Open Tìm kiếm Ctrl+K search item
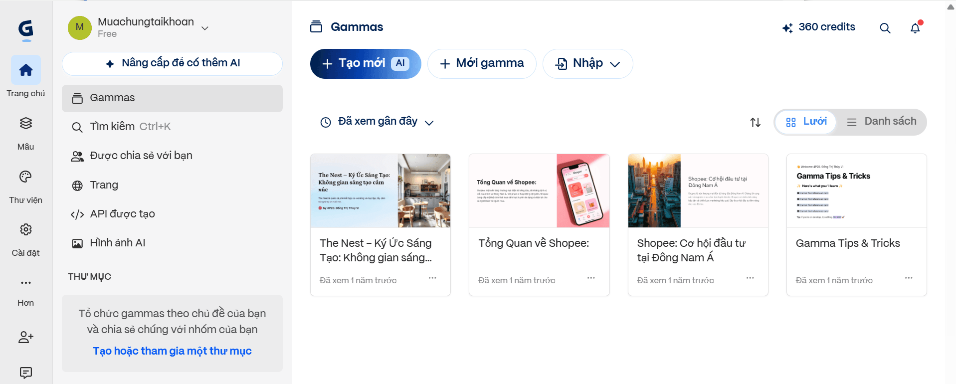956x384 pixels. 172,127
